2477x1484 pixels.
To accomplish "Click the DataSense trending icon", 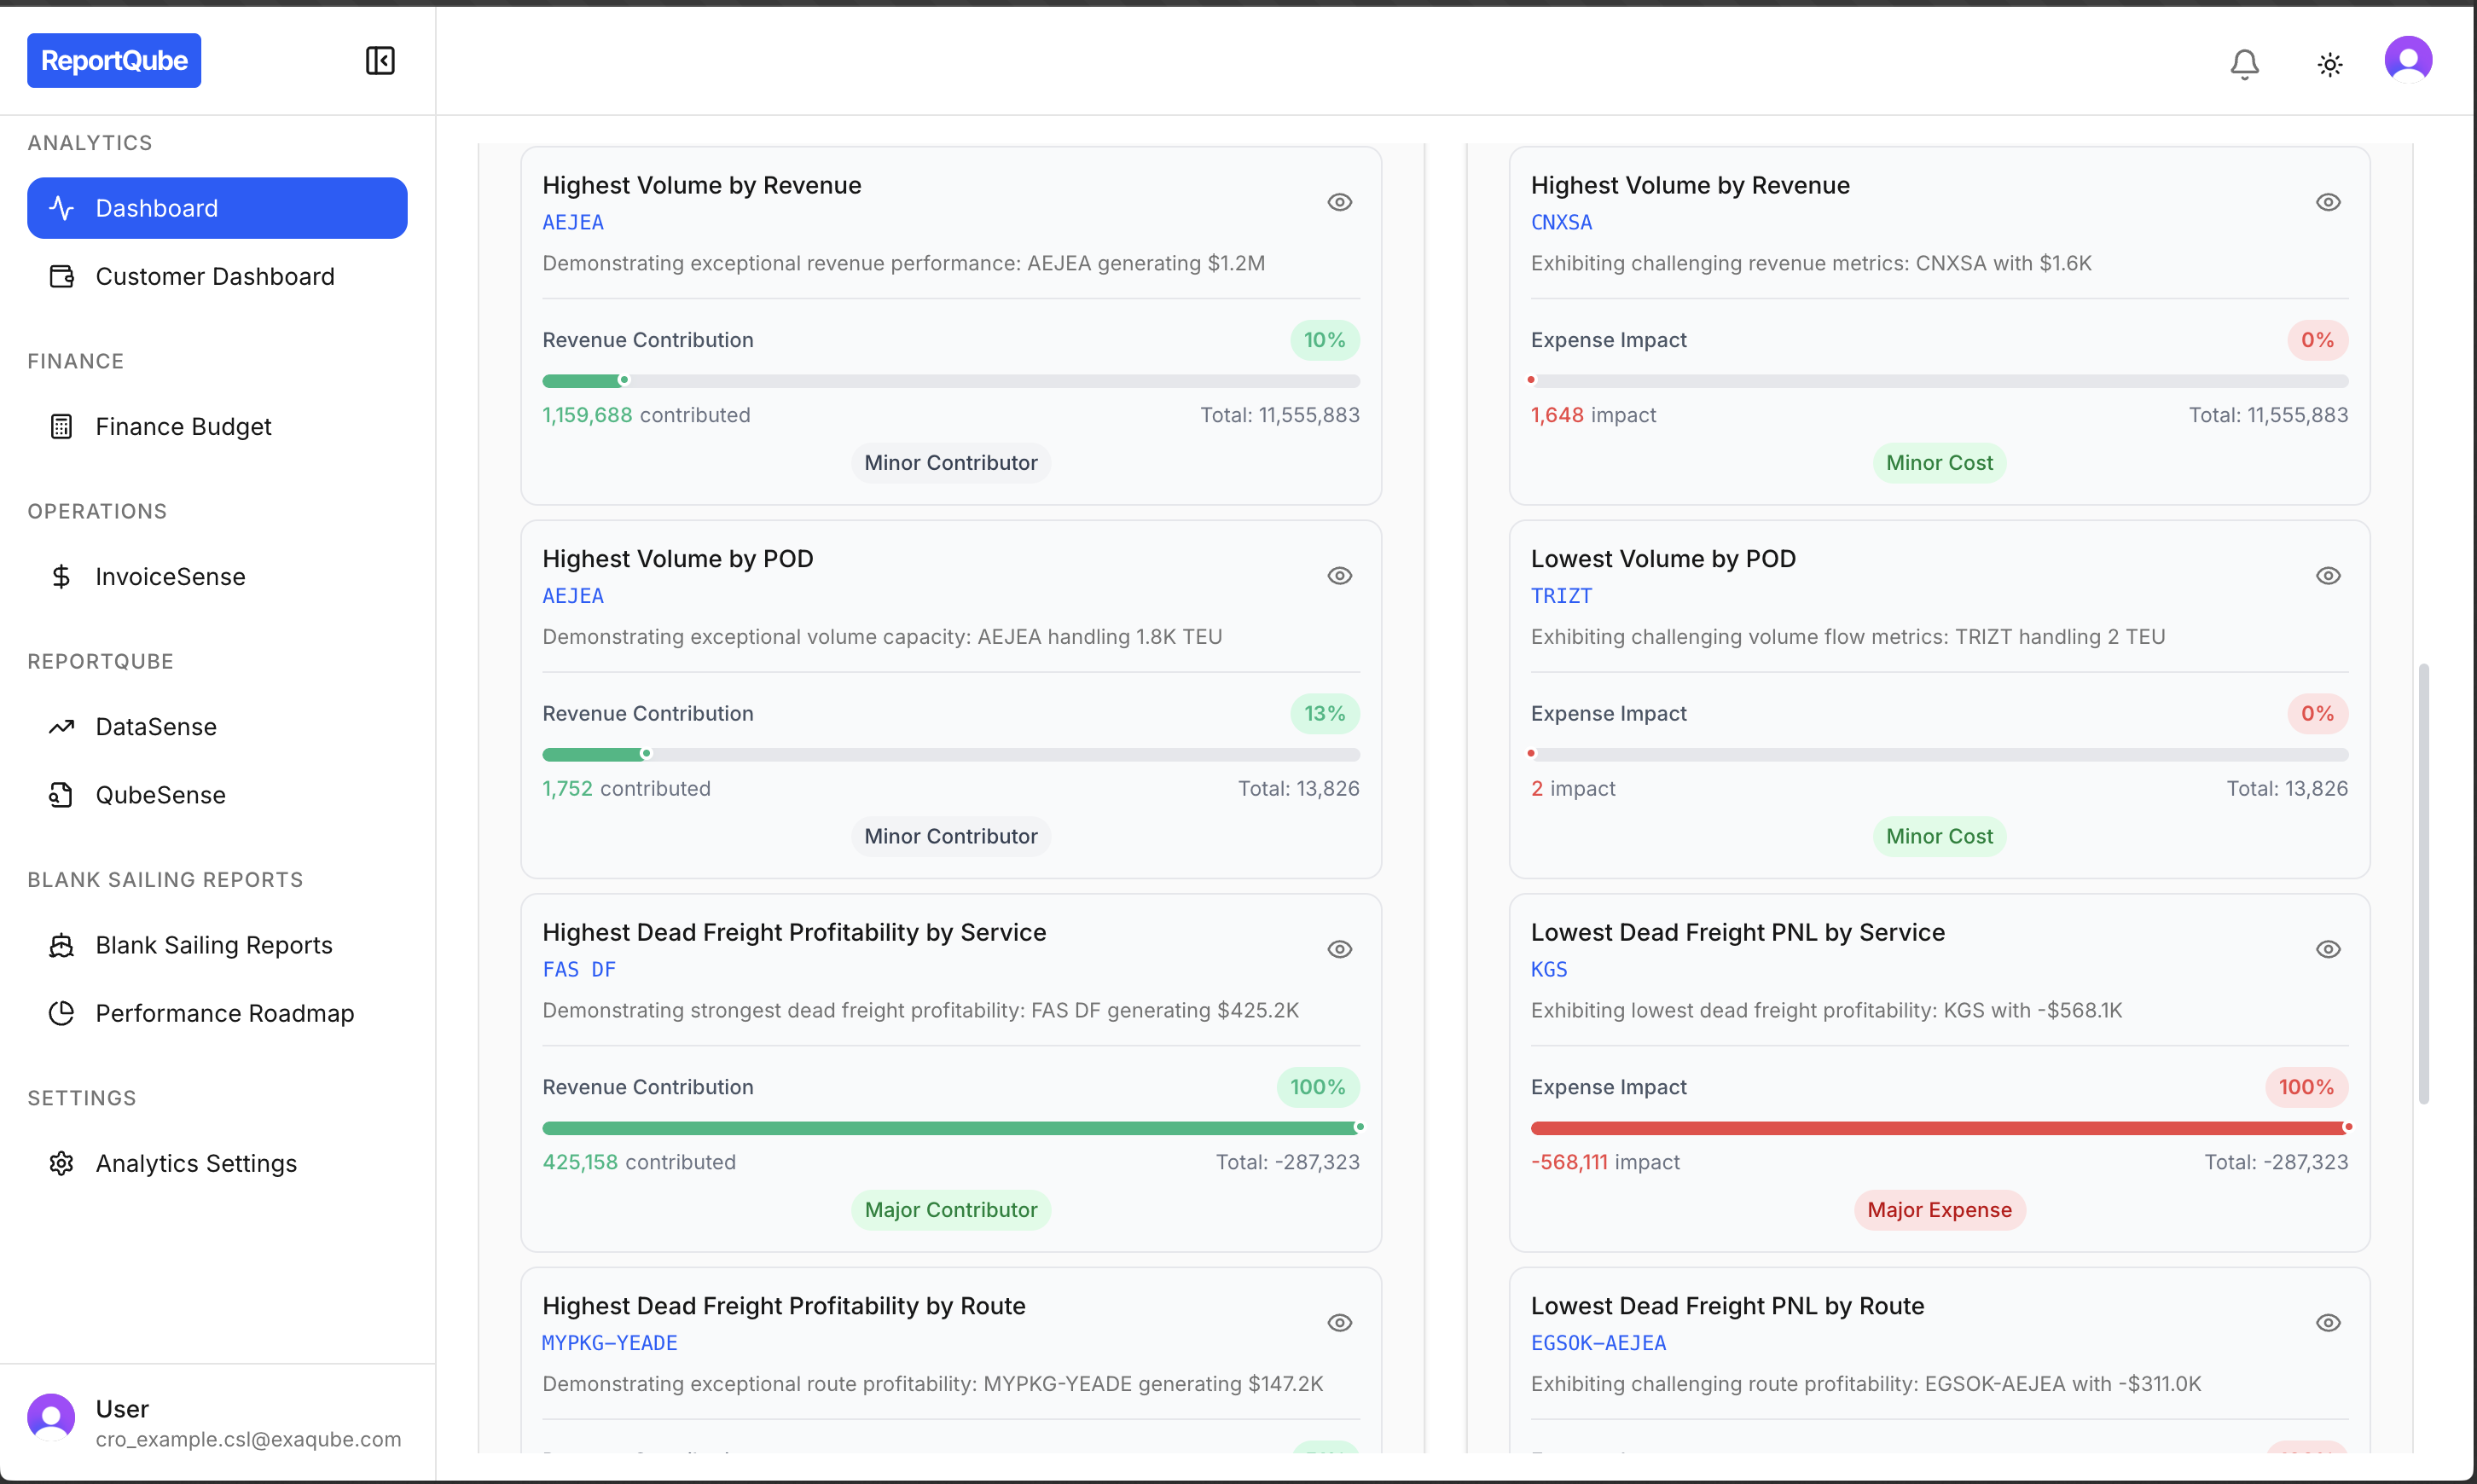I will [x=62, y=726].
